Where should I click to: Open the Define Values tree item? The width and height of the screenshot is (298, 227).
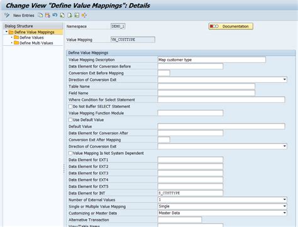pos(31,38)
